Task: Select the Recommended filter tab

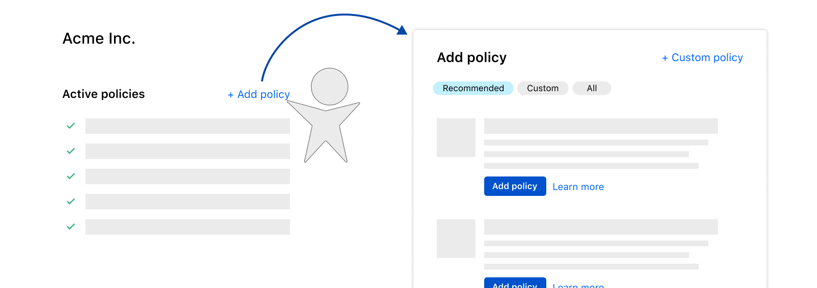Action: (473, 88)
